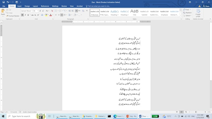The width and height of the screenshot is (212, 119).
Task: Switch to the References tab
Action: tap(45, 6)
